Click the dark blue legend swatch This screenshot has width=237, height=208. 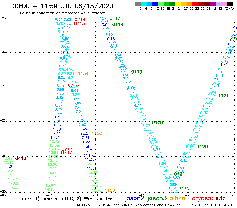[x=155, y=4]
